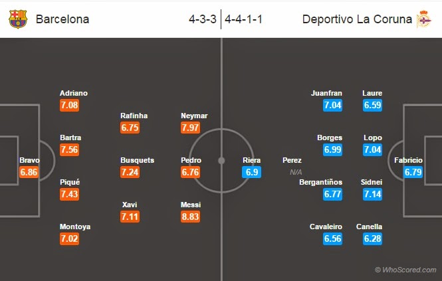Select Messi's 8.83 rating badge
Viewport: 442px width, 281px height.
pyautogui.click(x=191, y=217)
